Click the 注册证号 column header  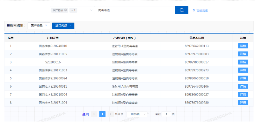click(x=53, y=38)
